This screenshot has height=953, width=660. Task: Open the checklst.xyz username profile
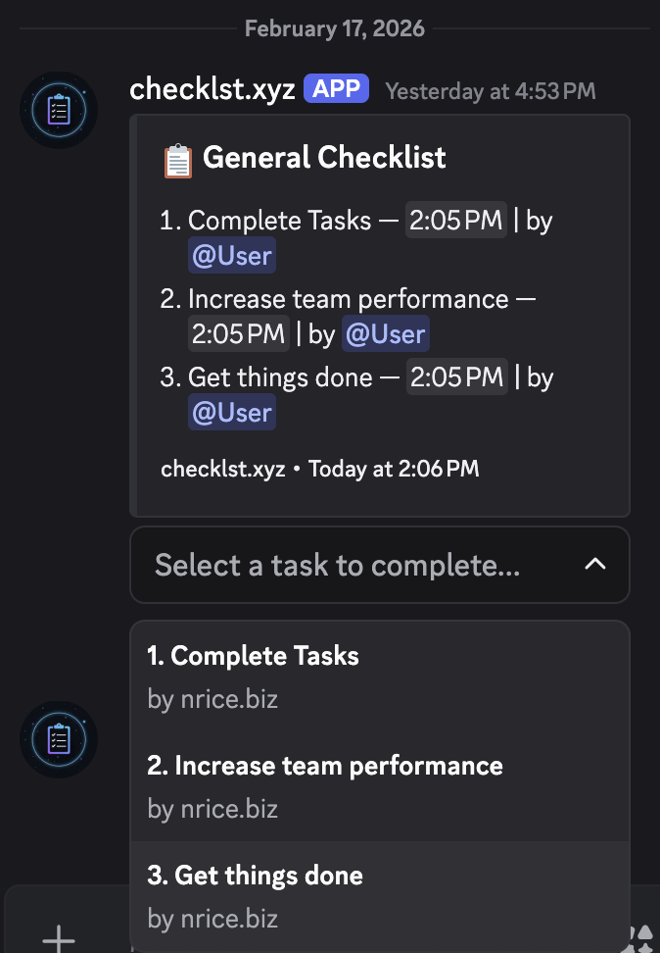tap(212, 89)
